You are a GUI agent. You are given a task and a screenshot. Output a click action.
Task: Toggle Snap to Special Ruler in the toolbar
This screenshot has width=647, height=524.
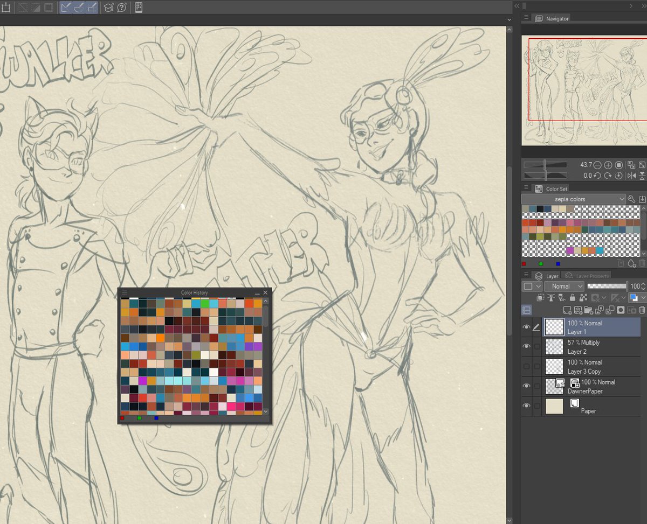click(79, 8)
